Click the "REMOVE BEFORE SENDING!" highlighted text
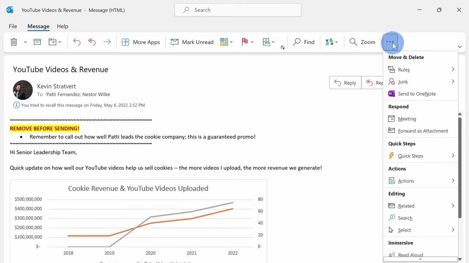The height and width of the screenshot is (263, 469). [x=45, y=128]
